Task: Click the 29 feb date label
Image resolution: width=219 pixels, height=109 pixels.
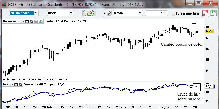Action: (47, 107)
